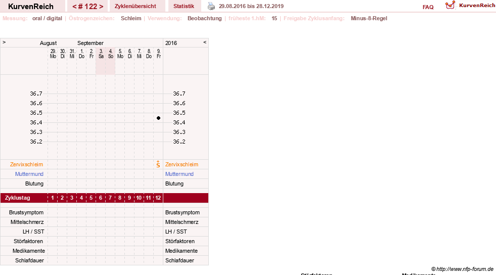Click the September month header
Image resolution: width=496 pixels, height=275 pixels.
[x=91, y=43]
